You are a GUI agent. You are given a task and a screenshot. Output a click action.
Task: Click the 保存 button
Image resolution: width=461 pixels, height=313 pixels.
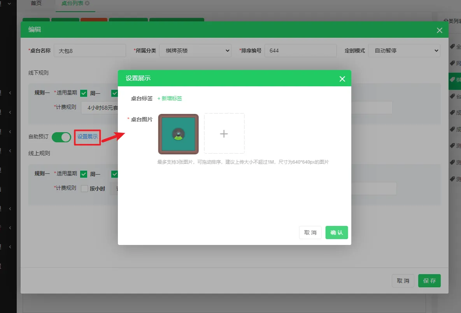point(429,281)
